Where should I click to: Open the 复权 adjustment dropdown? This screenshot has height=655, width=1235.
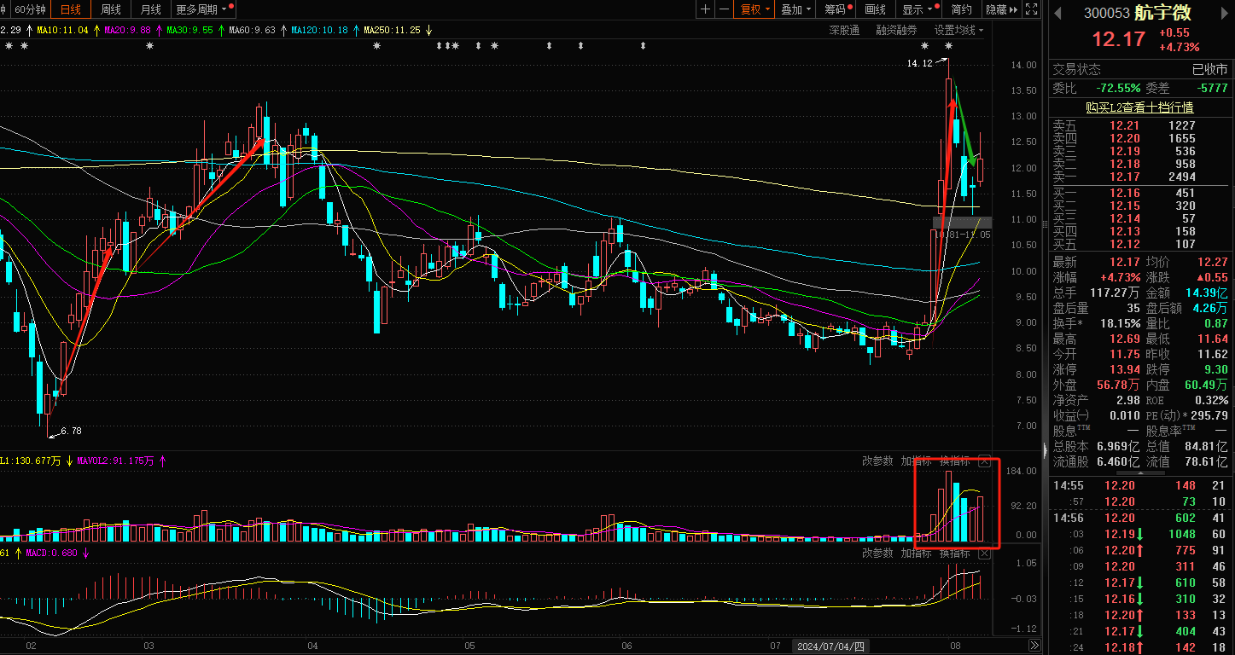(755, 9)
